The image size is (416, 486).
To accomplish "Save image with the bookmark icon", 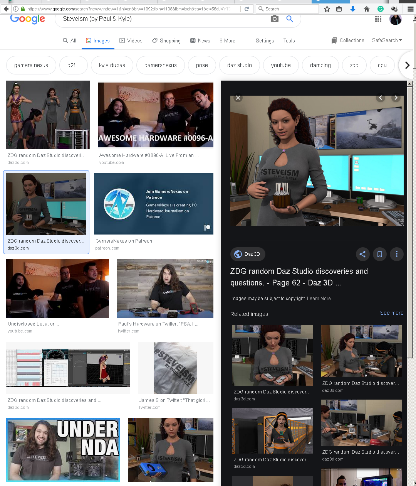I will [x=379, y=254].
